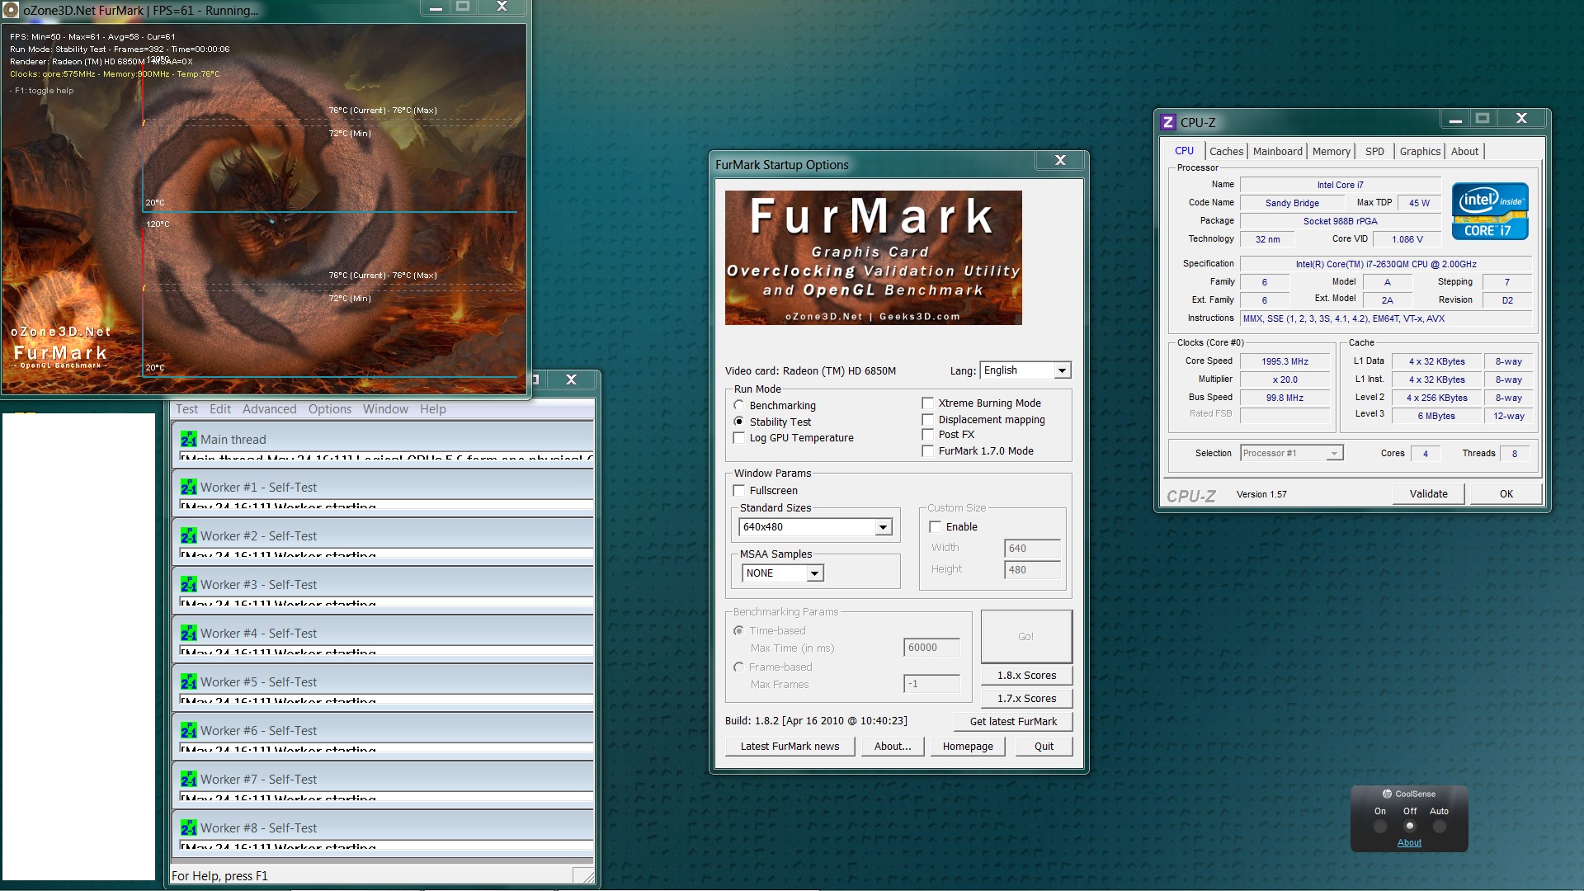Click the Max Frames -1 field
This screenshot has height=891, width=1584.
pos(931,685)
